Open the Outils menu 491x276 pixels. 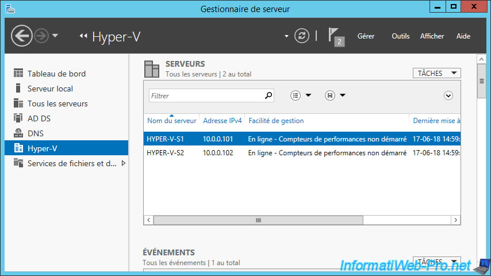(x=401, y=36)
